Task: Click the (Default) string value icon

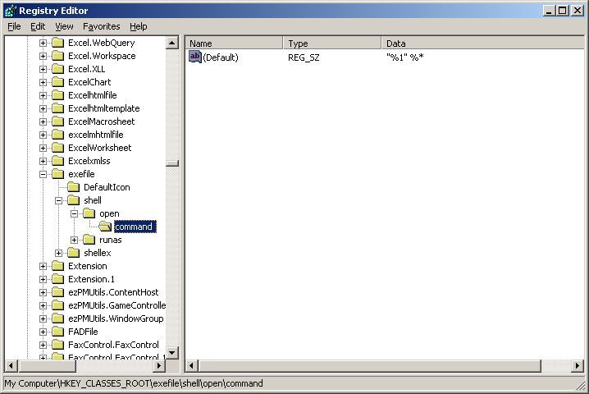Action: pyautogui.click(x=195, y=57)
